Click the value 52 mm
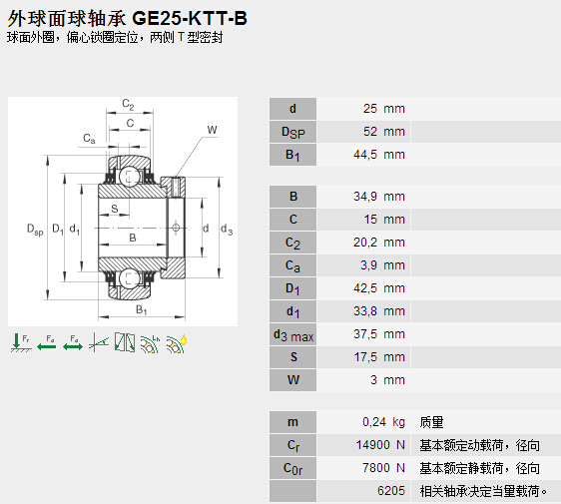This screenshot has width=561, height=504. [384, 132]
